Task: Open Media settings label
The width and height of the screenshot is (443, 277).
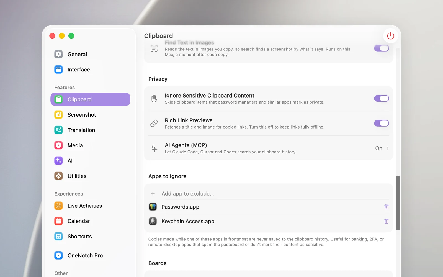Action: click(75, 145)
